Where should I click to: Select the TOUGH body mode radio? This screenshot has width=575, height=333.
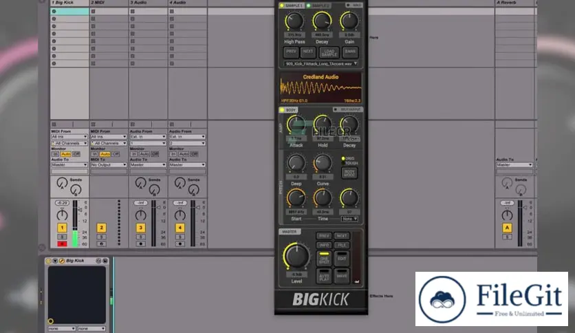coord(343,163)
